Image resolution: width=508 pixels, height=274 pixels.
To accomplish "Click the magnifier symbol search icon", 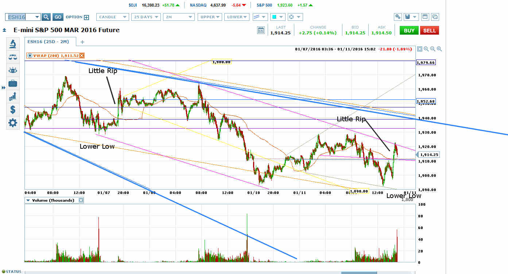I will tap(46, 17).
